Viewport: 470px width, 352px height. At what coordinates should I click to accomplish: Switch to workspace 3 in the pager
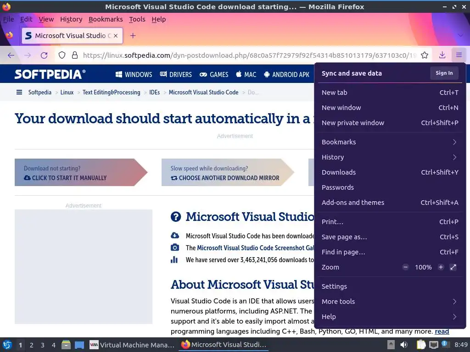point(43,345)
